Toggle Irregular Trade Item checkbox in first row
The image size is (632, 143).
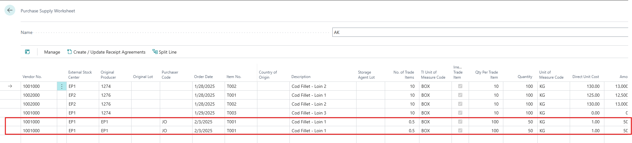pos(460,86)
